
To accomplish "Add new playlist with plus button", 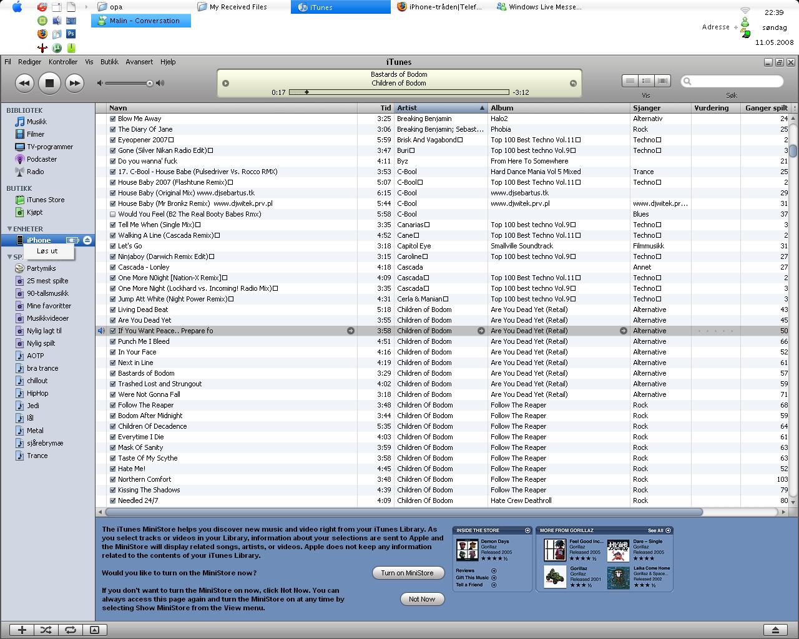I will coord(22,630).
